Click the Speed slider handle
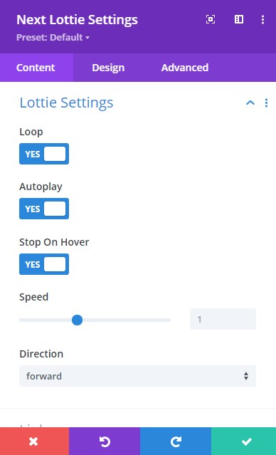The image size is (276, 455). (x=77, y=320)
